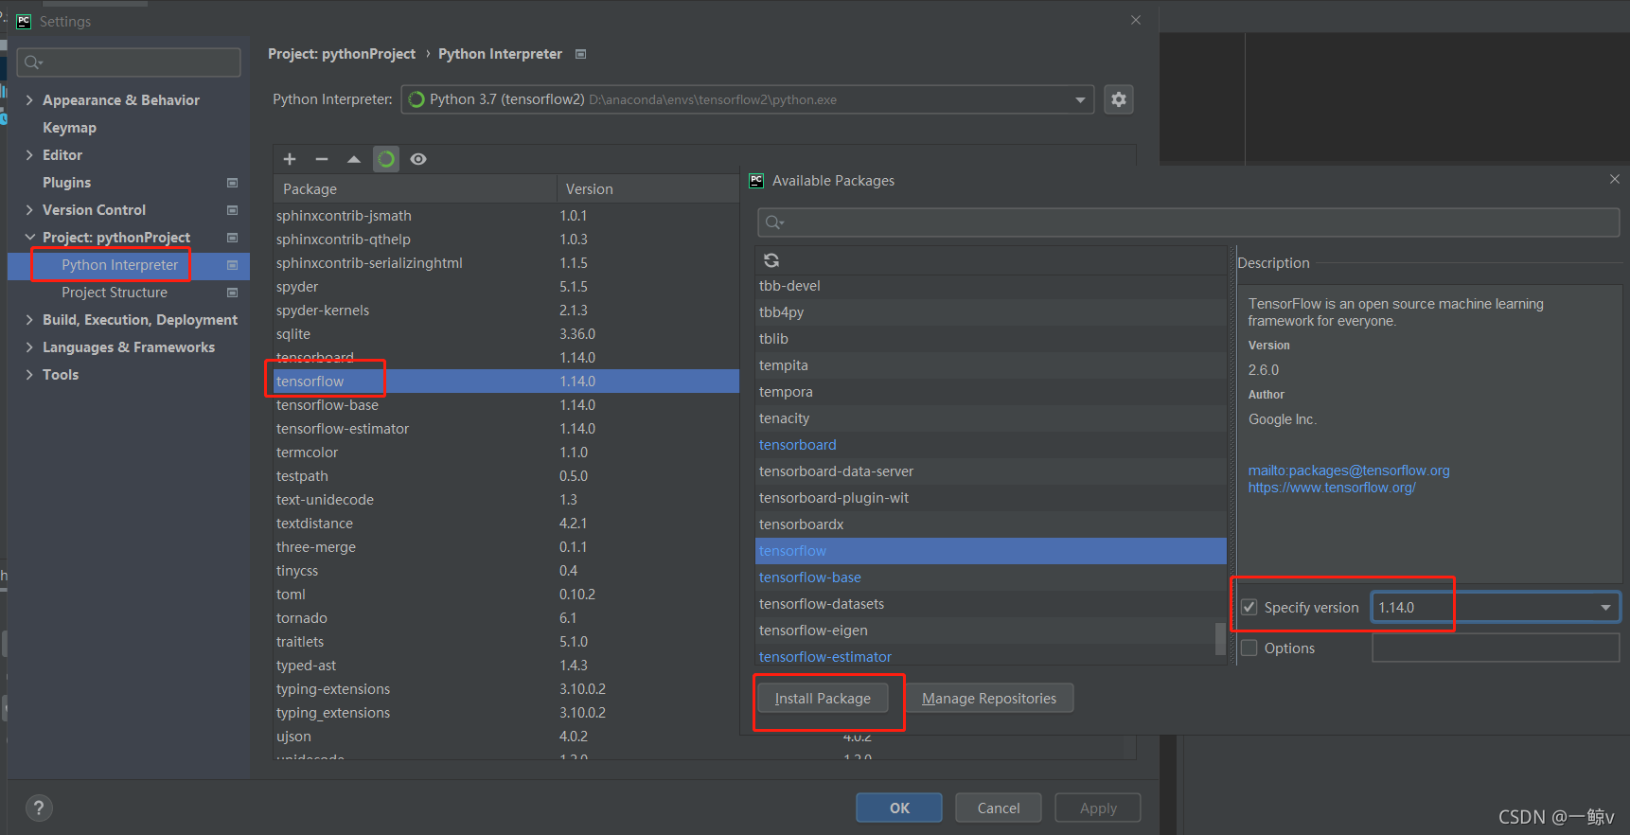Expand Build, Execution, Deployment group
Screen dimensions: 1630x835
pos(29,320)
